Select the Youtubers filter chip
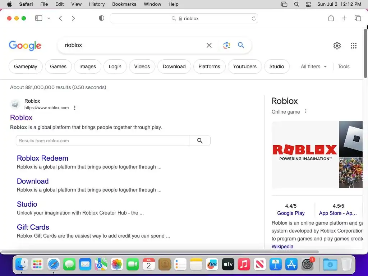The width and height of the screenshot is (368, 276). pos(245,66)
